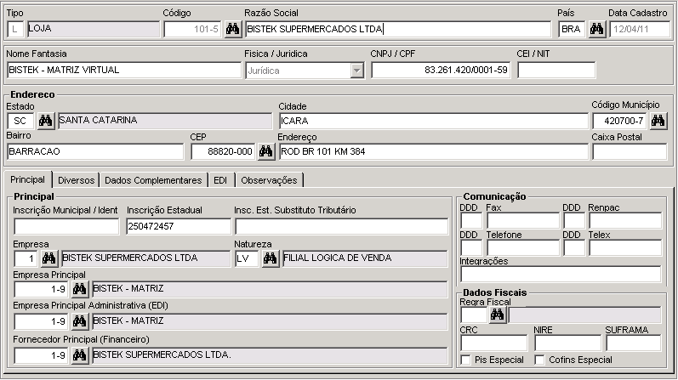Toggle Cofins Especial checkbox
The image size is (678, 380).
(539, 360)
